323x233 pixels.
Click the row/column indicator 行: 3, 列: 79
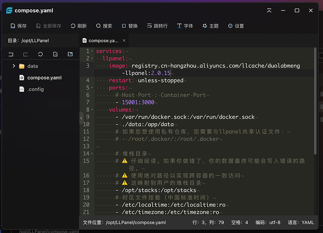tap(208, 223)
